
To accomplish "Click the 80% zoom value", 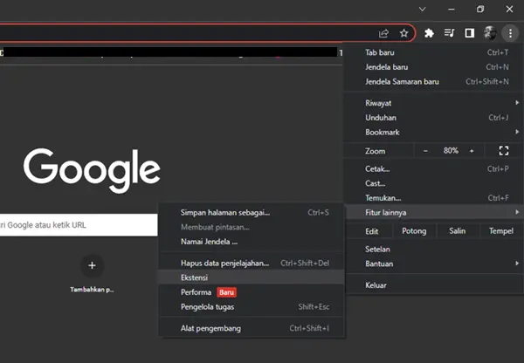I will (451, 151).
